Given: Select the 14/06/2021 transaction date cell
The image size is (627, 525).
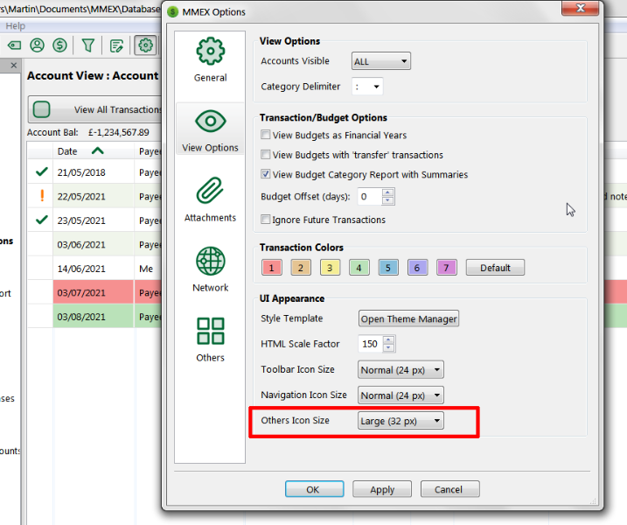Looking at the screenshot, I should [94, 269].
